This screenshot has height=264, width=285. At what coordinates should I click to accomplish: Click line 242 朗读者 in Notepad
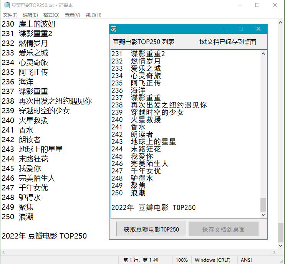point(21,140)
